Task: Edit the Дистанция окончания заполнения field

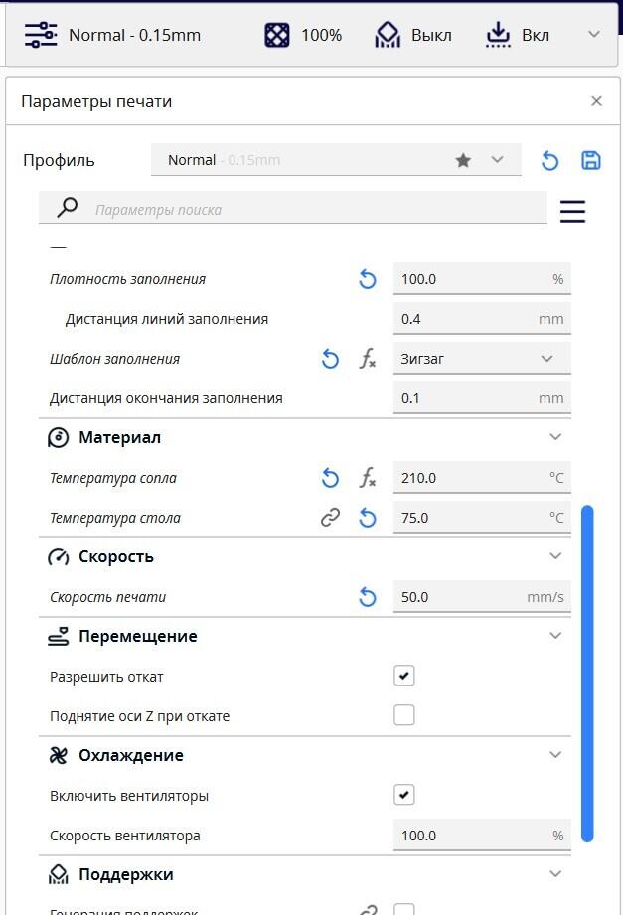Action: point(482,398)
